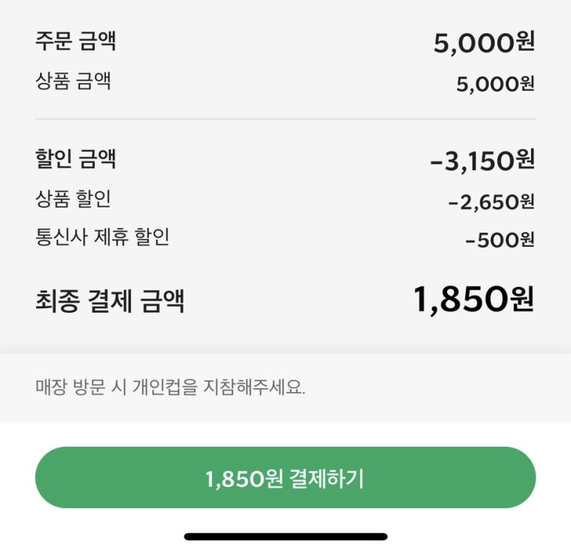Tap the 최종 결제 금액 heading
571x552 pixels.
pyautogui.click(x=110, y=301)
